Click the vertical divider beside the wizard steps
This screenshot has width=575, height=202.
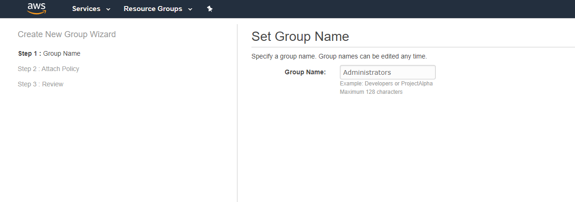237,113
